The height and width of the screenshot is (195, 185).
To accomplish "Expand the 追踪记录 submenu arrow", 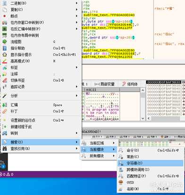I will (x=77, y=86).
